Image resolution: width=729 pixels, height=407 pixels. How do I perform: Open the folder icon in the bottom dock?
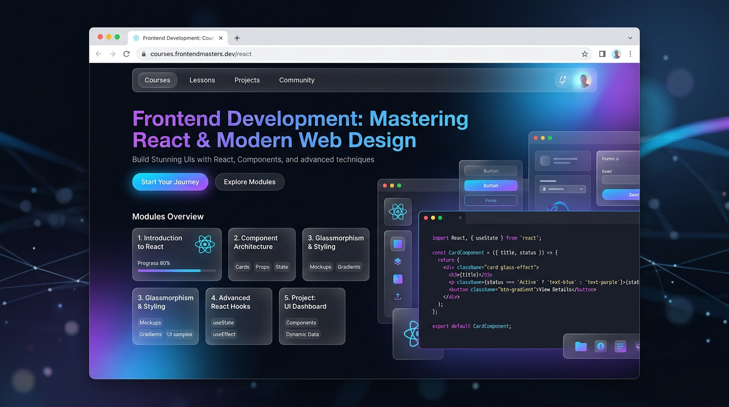[581, 346]
